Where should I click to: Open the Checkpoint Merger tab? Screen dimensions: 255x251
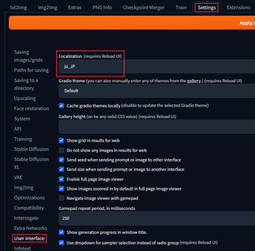click(x=144, y=8)
